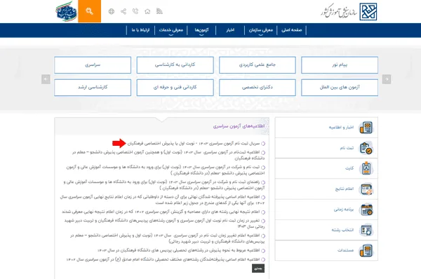
Task: Expand معرفی خدمات menu
Action: pyautogui.click(x=171, y=30)
